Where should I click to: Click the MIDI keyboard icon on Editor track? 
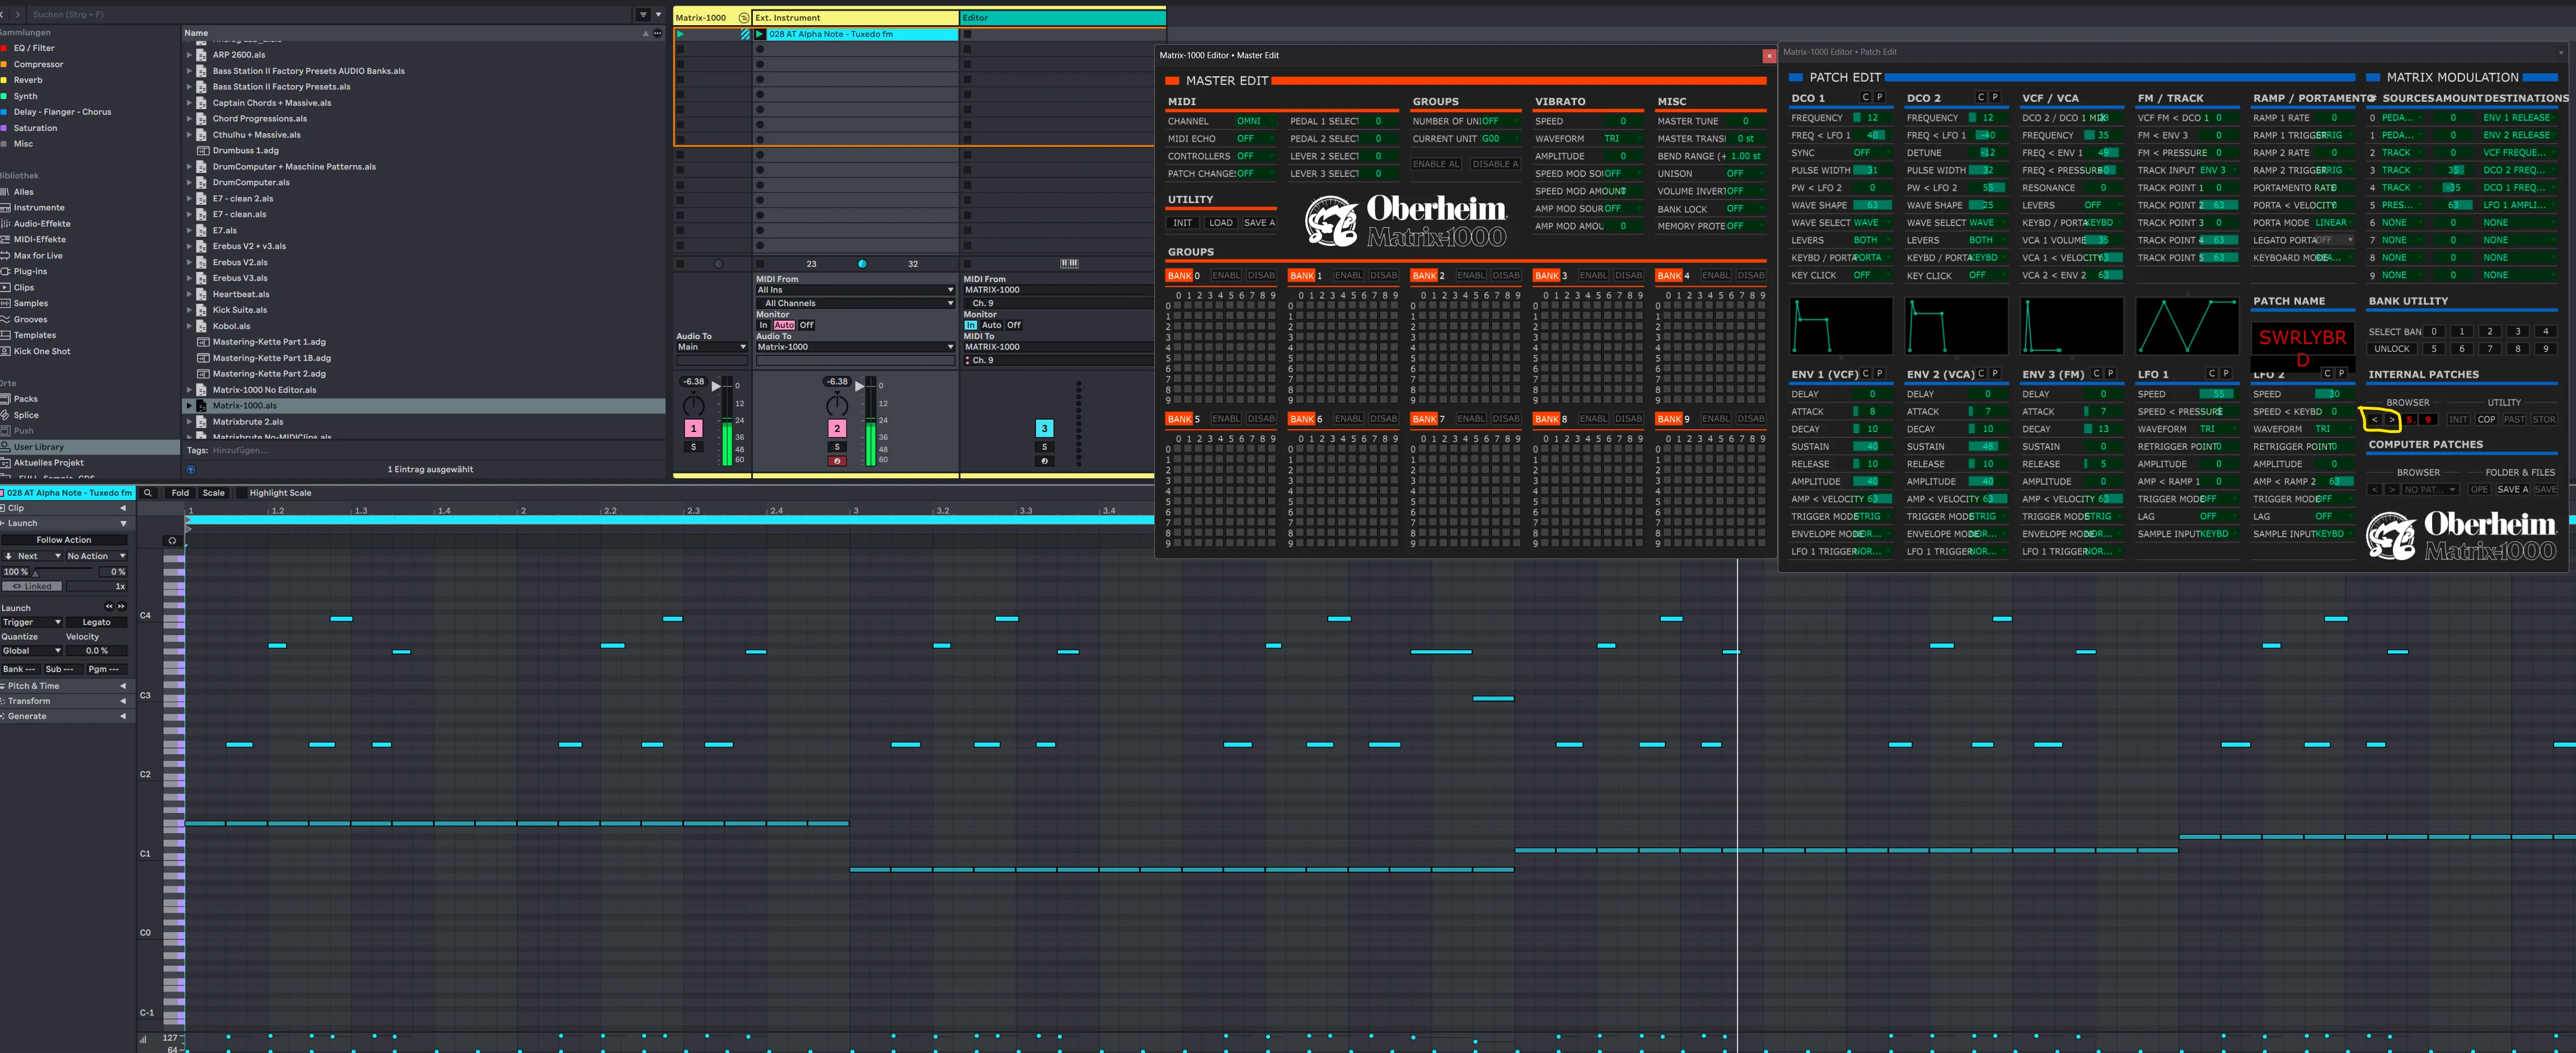point(1069,264)
